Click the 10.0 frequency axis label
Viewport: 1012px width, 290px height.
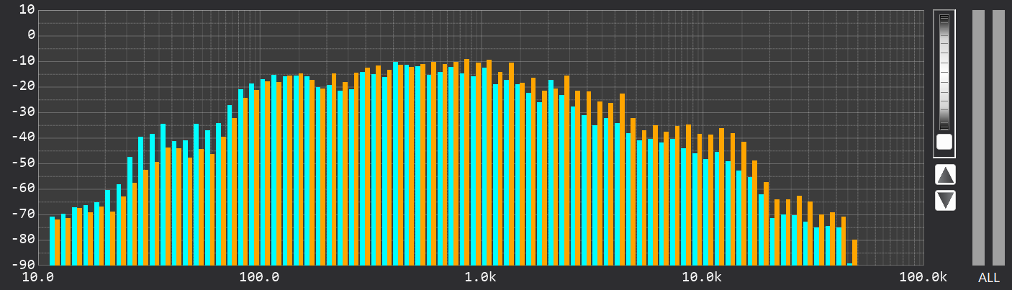(x=40, y=278)
